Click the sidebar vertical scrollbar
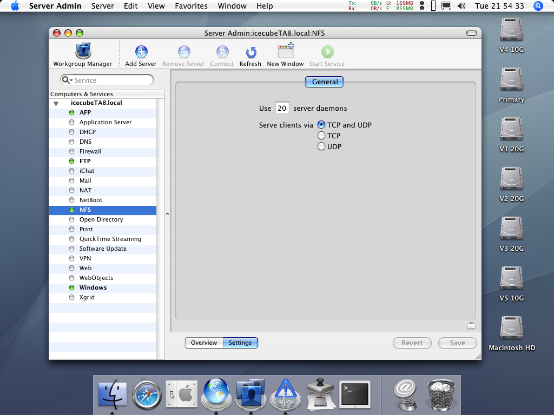The height and width of the screenshot is (415, 554). (x=160, y=229)
